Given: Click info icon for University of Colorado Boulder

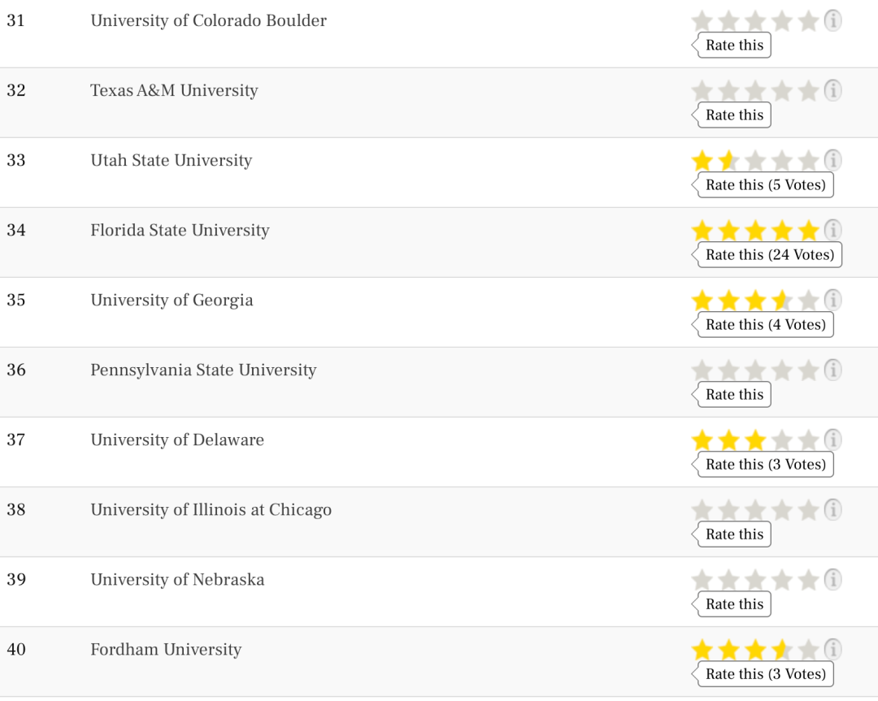Looking at the screenshot, I should click(x=832, y=21).
